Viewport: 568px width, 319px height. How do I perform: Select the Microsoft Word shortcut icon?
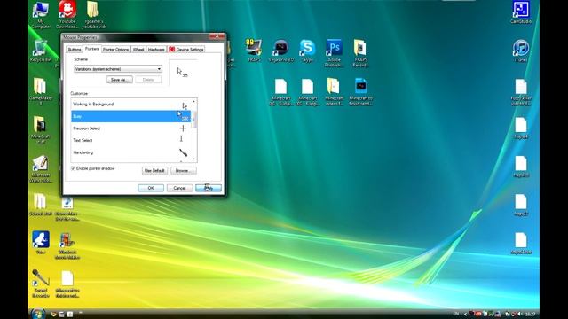[x=41, y=168]
